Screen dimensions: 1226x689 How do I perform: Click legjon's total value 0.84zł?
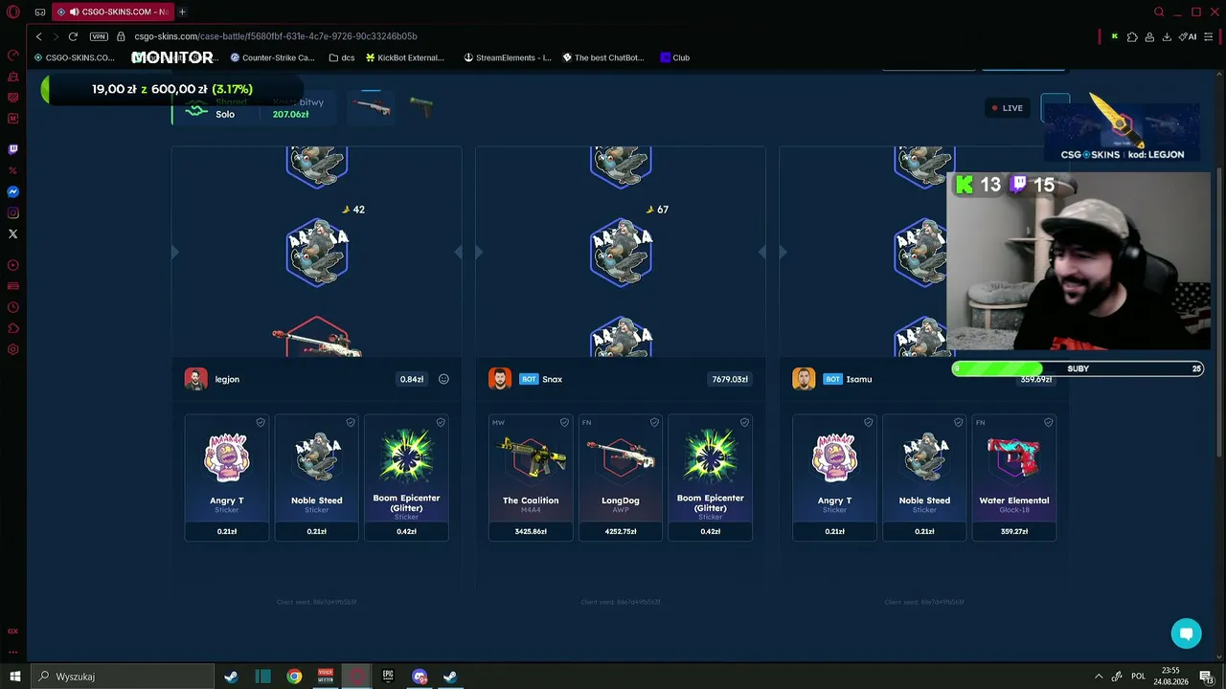[412, 379]
